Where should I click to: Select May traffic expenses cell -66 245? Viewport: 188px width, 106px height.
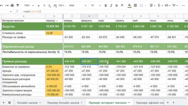coord(141,37)
